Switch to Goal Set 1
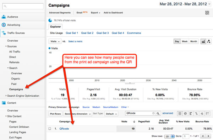The image size is (213, 140). coord(72,33)
